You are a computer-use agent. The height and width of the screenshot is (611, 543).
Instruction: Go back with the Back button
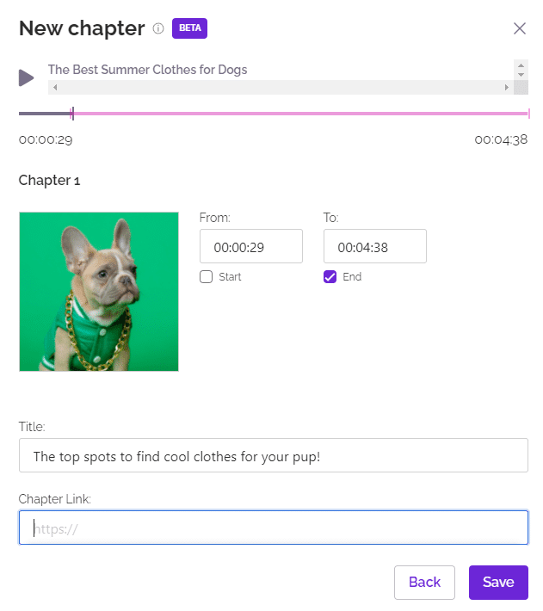424,583
